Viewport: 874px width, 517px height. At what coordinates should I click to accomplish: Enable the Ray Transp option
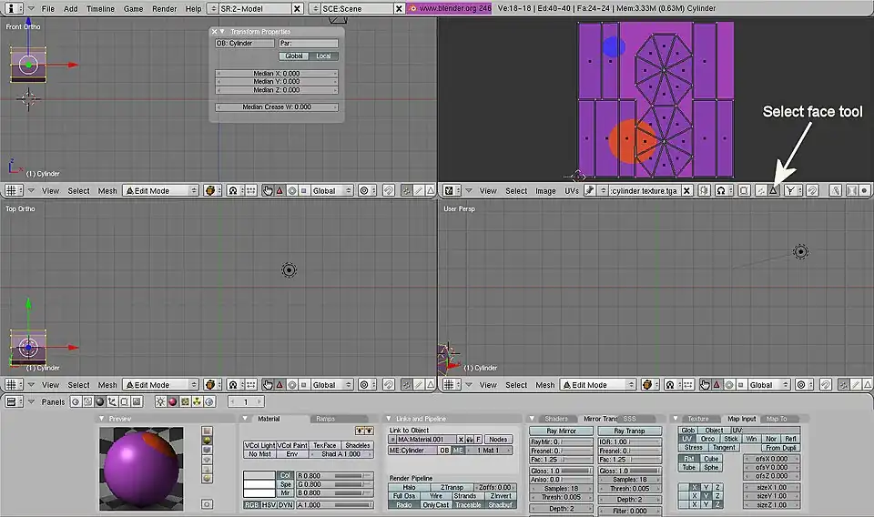(629, 431)
